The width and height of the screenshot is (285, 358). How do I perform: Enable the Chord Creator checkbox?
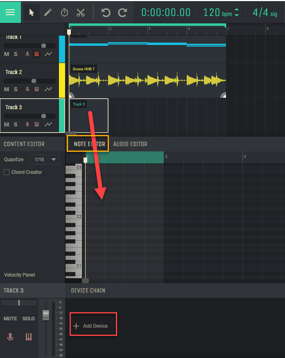7,172
